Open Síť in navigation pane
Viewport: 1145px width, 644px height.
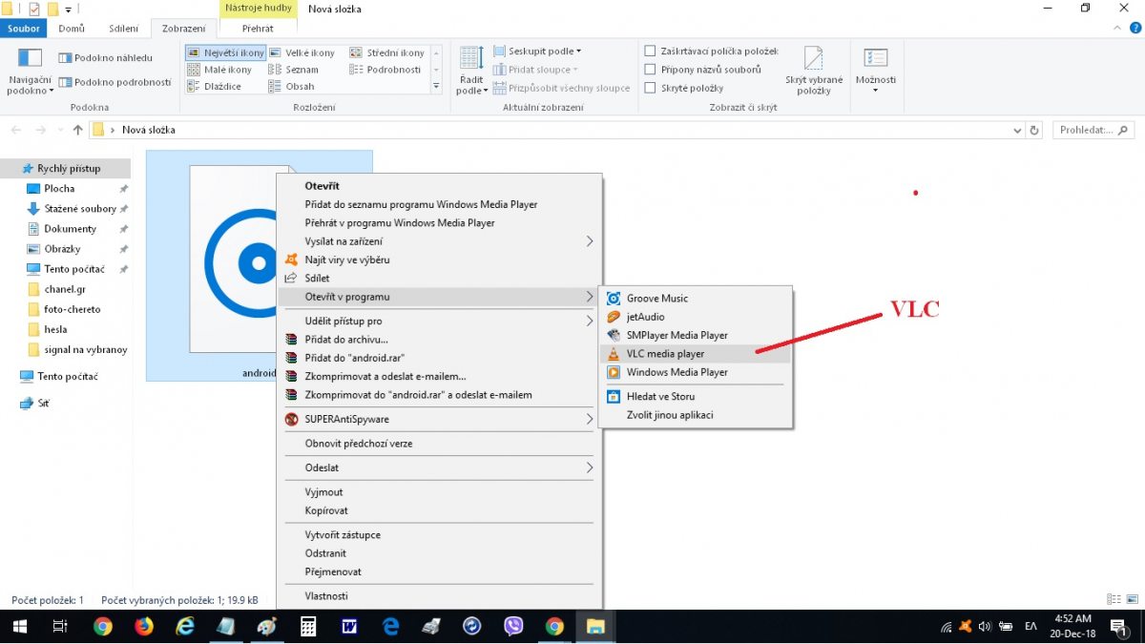(x=43, y=404)
